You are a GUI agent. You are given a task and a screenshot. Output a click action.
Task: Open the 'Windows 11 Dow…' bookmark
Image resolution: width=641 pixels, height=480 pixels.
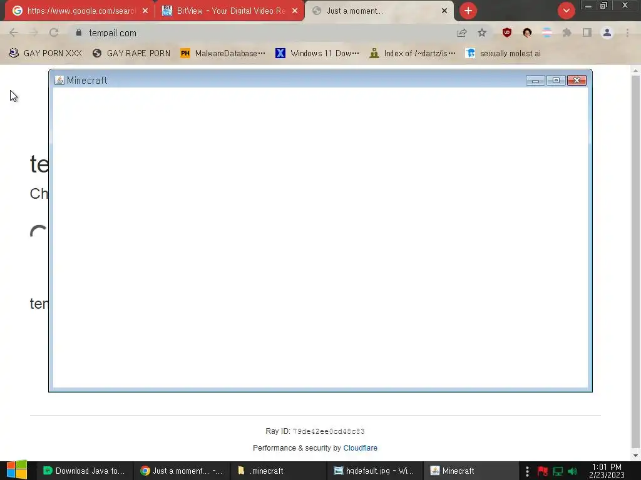[317, 54]
